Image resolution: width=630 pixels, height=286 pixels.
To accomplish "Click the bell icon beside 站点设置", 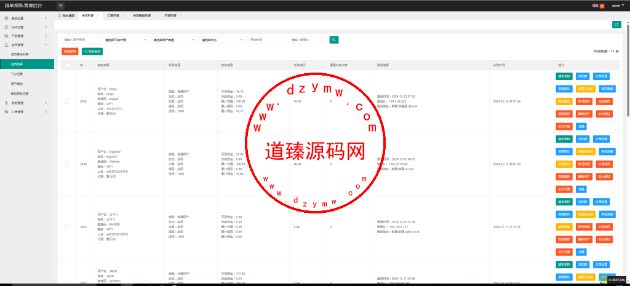I will 6,27.
